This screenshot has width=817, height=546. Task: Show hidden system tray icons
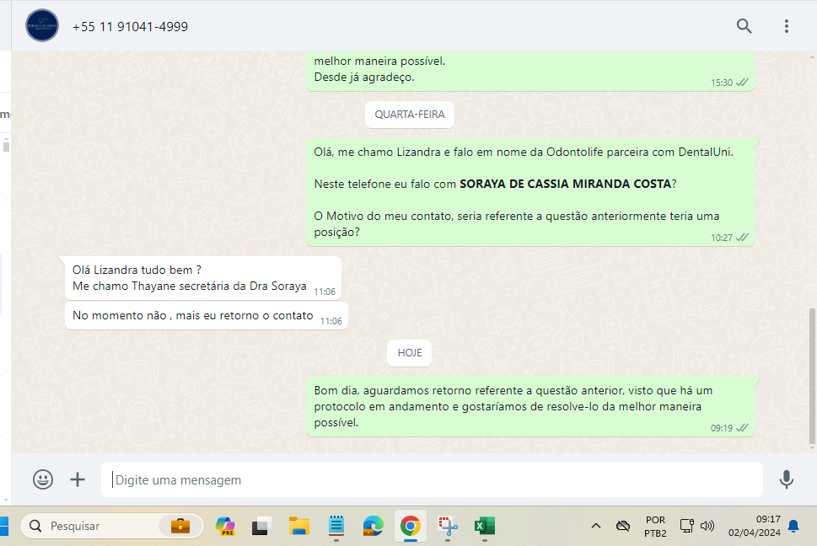pos(596,527)
